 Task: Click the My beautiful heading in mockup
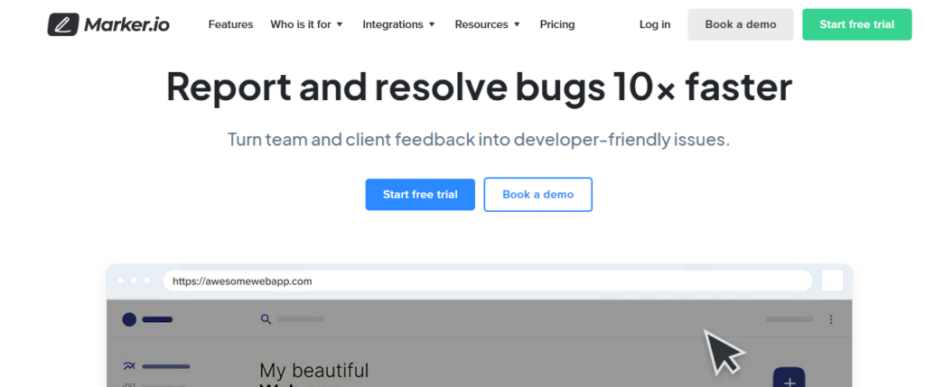pyautogui.click(x=313, y=371)
